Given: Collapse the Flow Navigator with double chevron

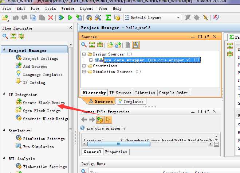Looking at the screenshot, I should [x=70, y=28].
